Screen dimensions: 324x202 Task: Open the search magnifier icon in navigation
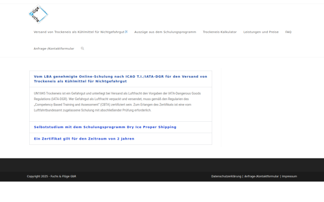[x=83, y=48]
